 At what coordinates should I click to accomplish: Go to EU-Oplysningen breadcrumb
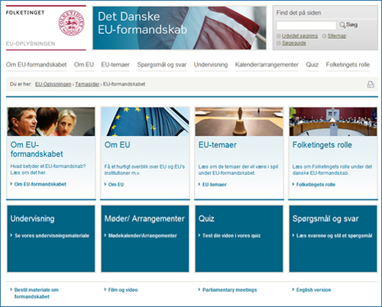(53, 84)
